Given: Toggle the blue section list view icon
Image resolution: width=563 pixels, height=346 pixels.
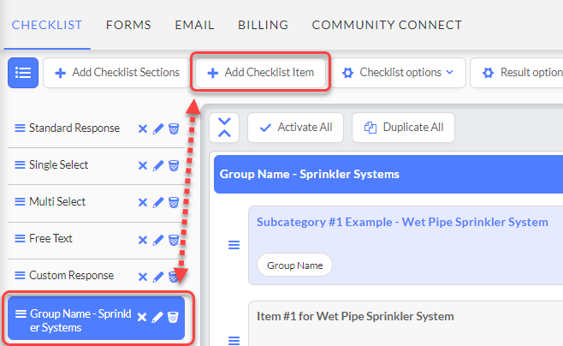Looking at the screenshot, I should (23, 73).
